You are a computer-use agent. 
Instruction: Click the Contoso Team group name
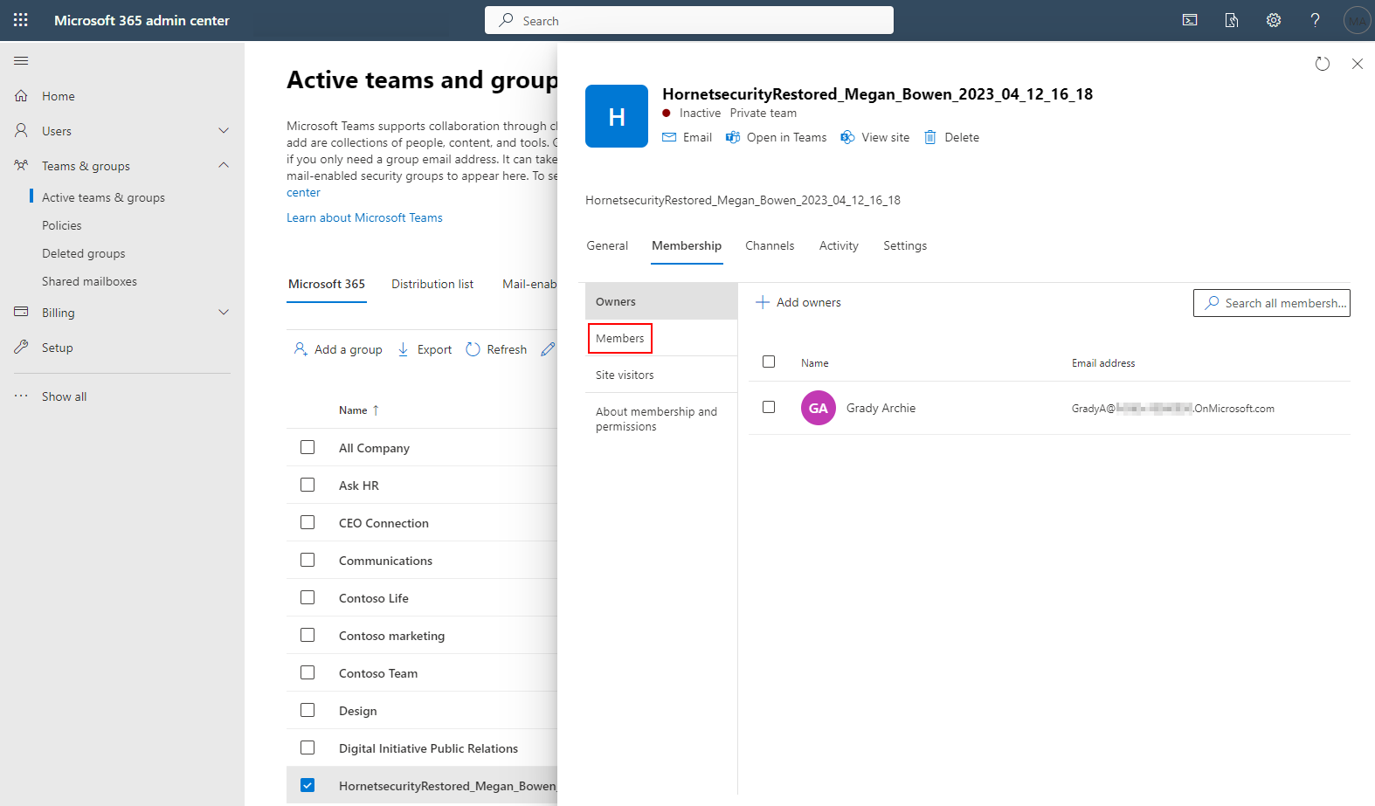tap(378, 673)
